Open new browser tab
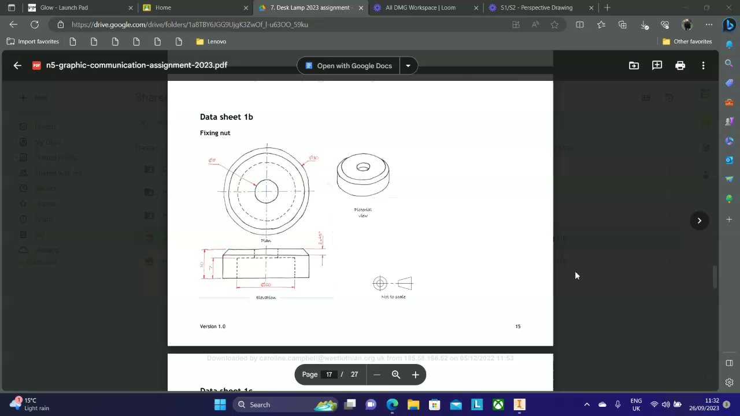 coord(607,8)
